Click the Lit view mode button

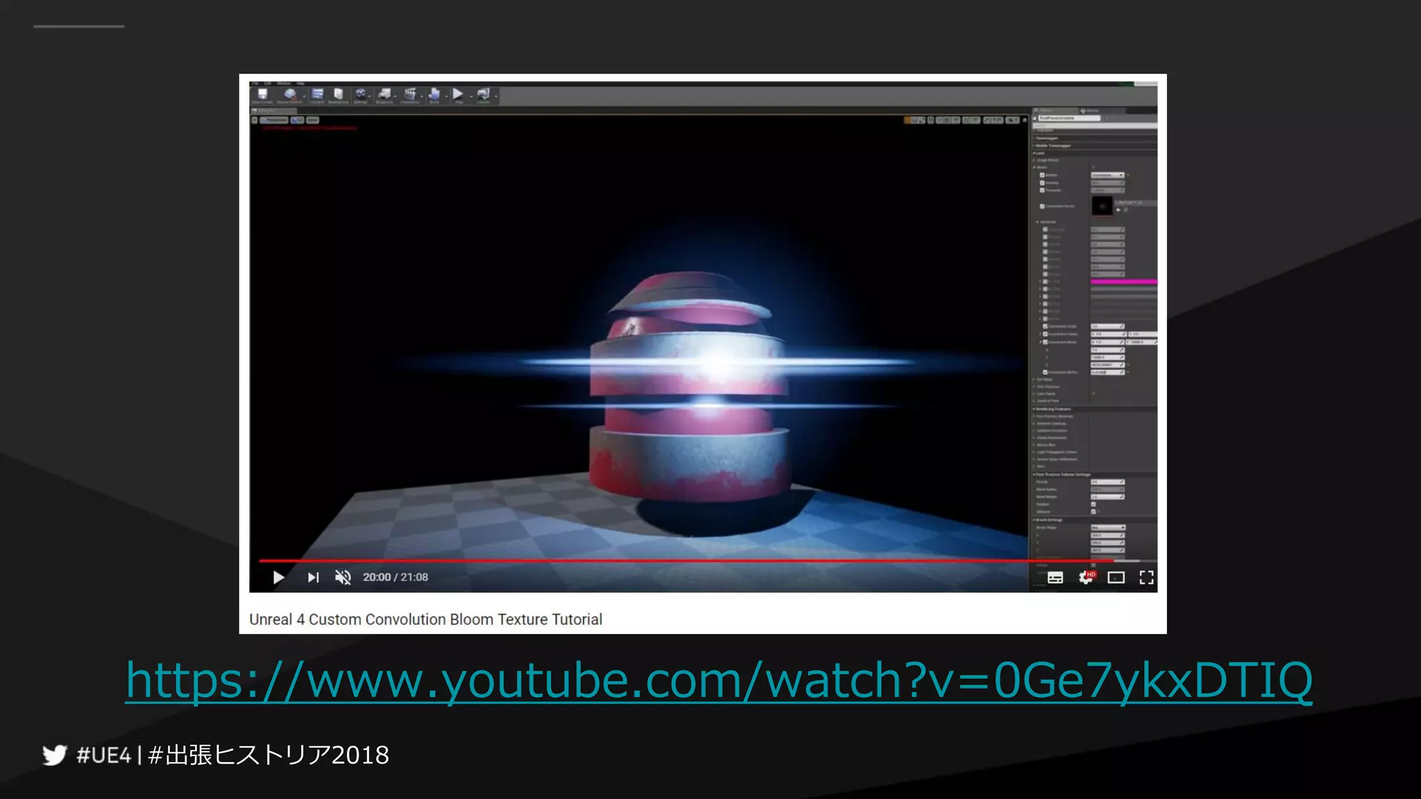(297, 120)
